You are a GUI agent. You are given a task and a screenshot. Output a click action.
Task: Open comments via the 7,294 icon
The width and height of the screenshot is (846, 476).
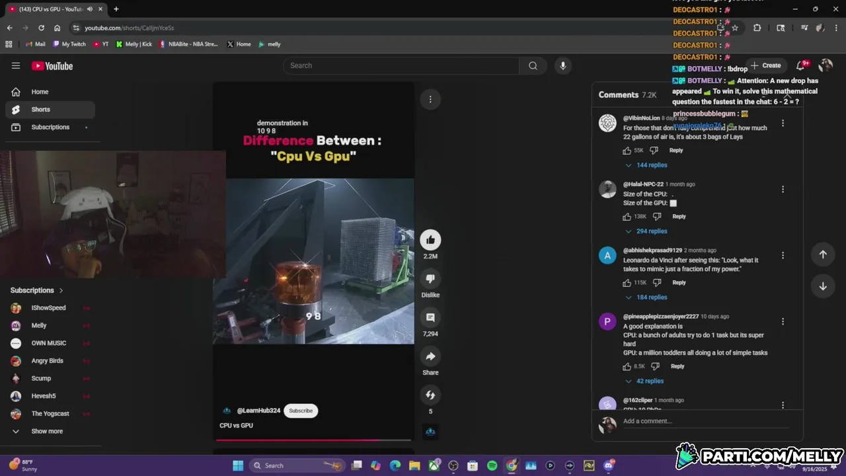(430, 317)
